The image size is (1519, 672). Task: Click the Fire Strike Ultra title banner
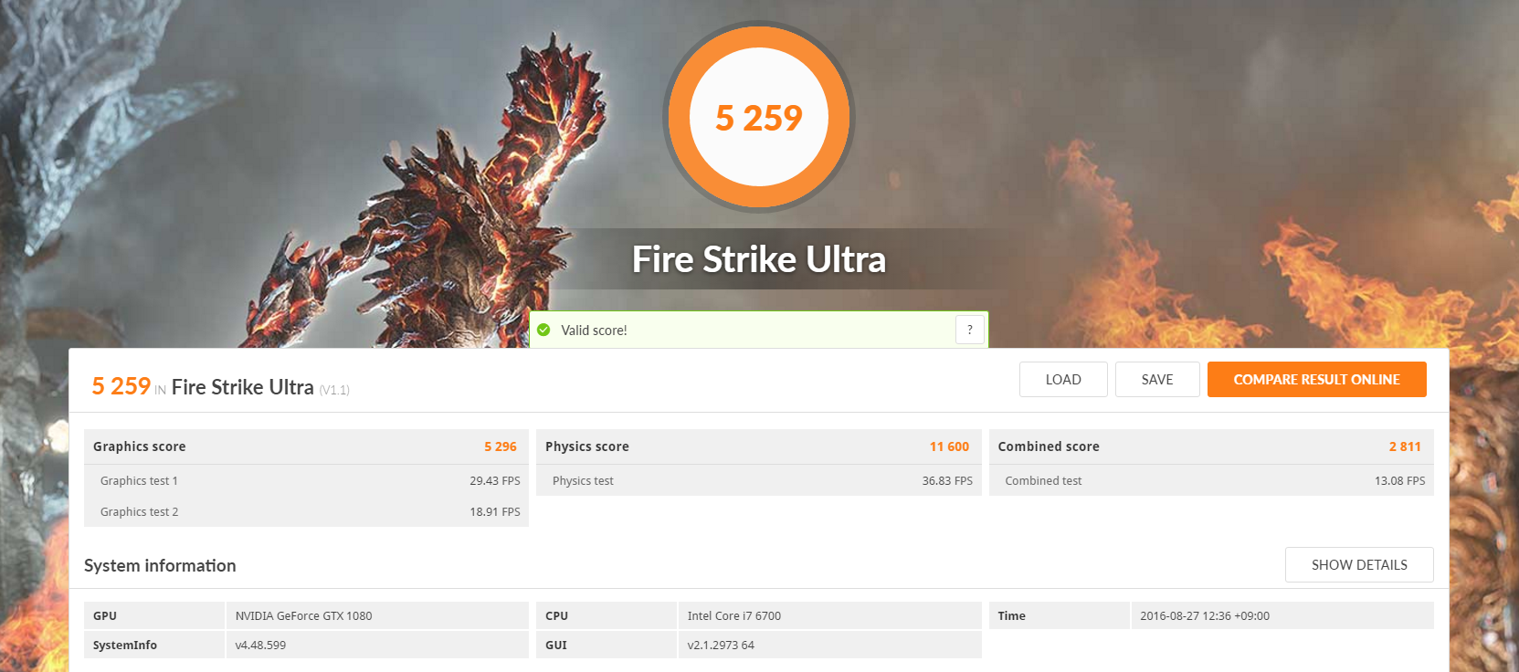pos(759,259)
